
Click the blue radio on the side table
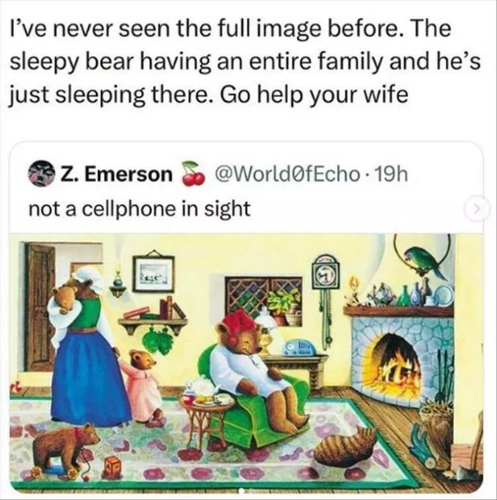tap(299, 347)
